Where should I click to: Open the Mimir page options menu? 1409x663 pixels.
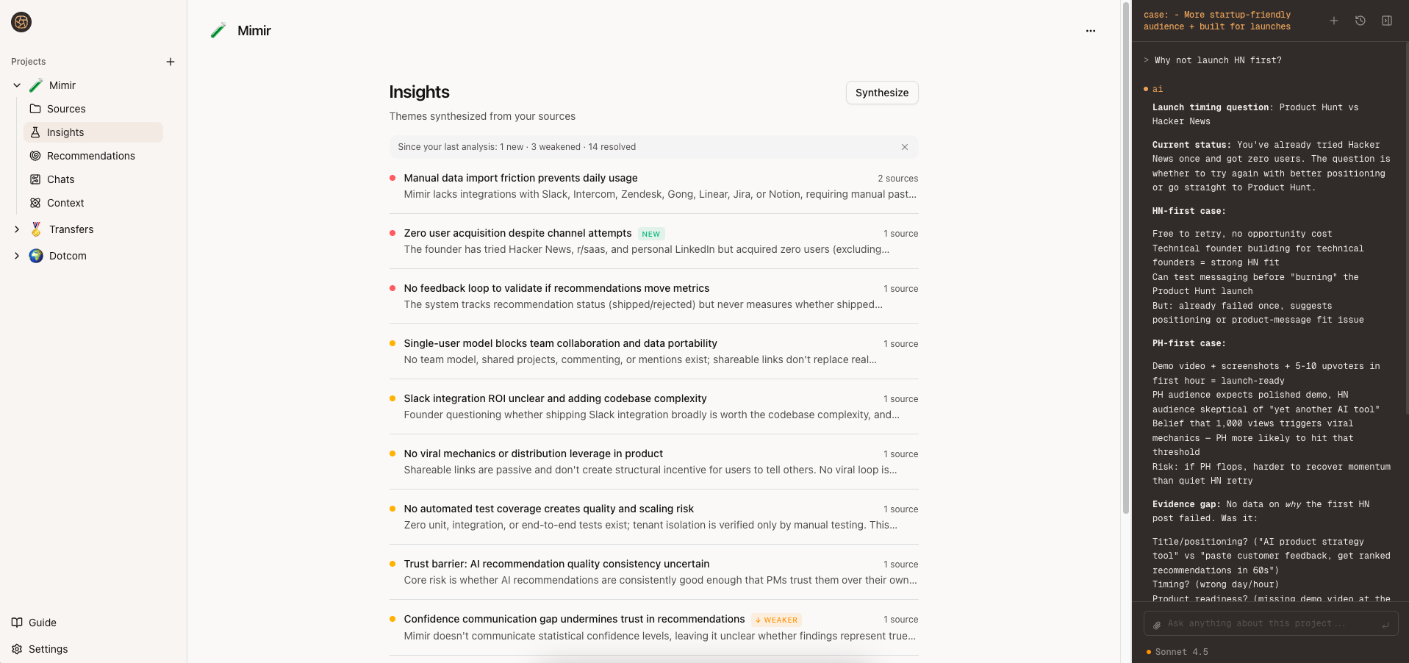coord(1090,31)
